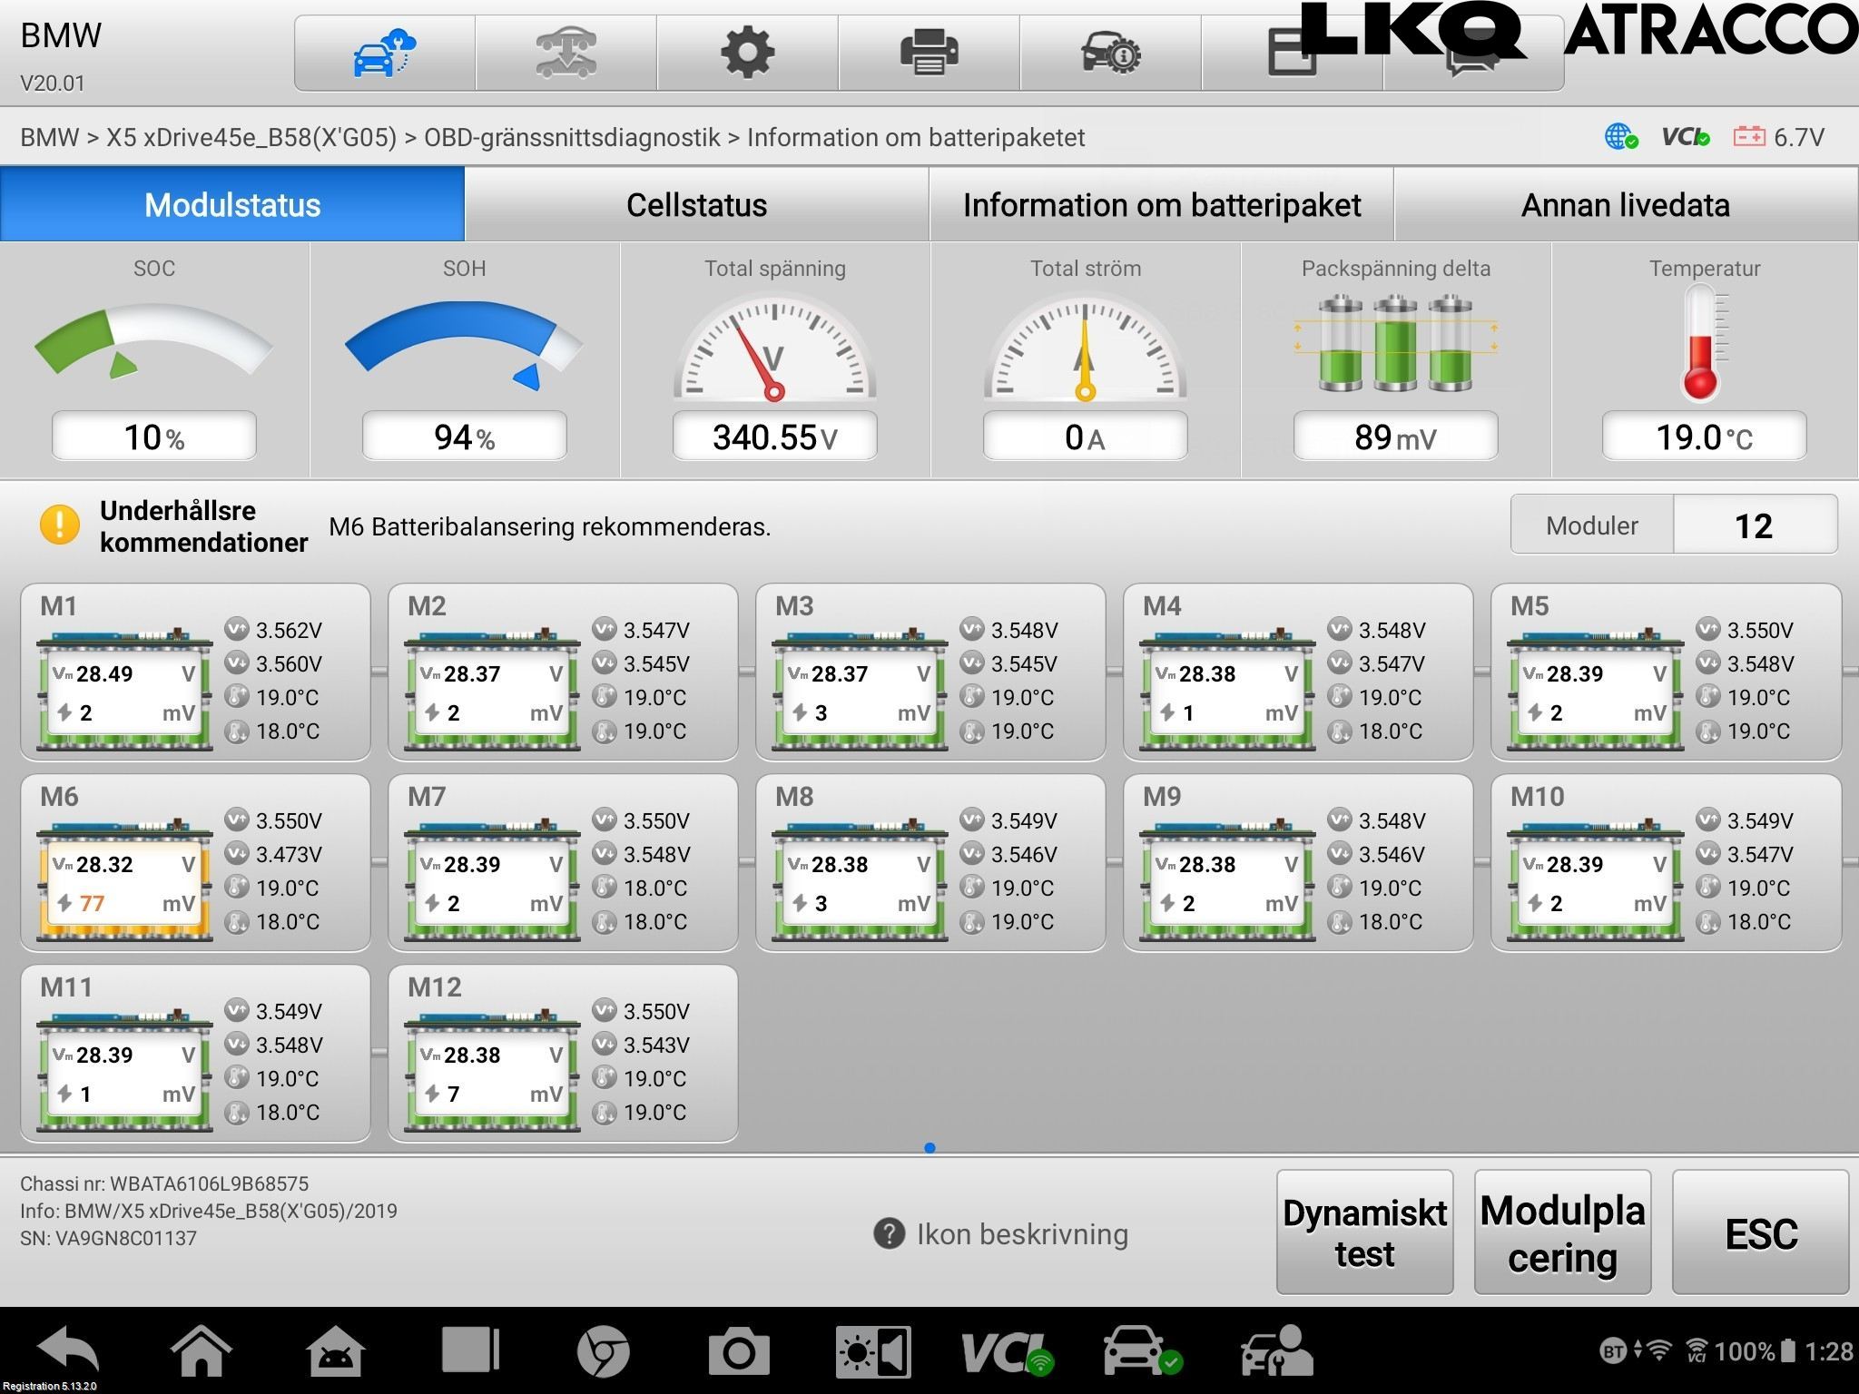1859x1394 pixels.
Task: Print the current battery report
Action: click(x=929, y=53)
